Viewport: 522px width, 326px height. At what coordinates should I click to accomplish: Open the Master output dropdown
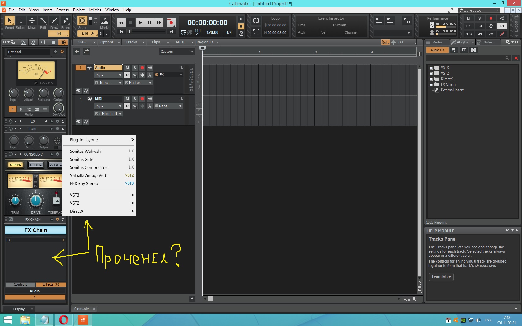(138, 83)
